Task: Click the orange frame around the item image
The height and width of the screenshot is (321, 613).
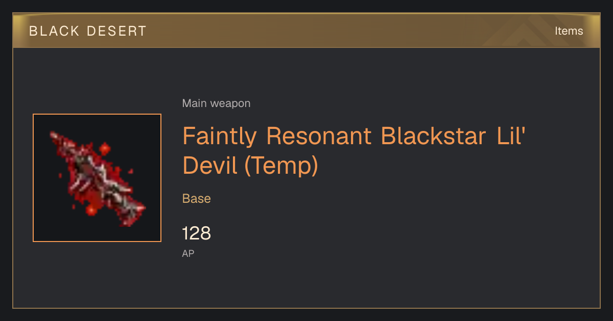Action: 97,178
